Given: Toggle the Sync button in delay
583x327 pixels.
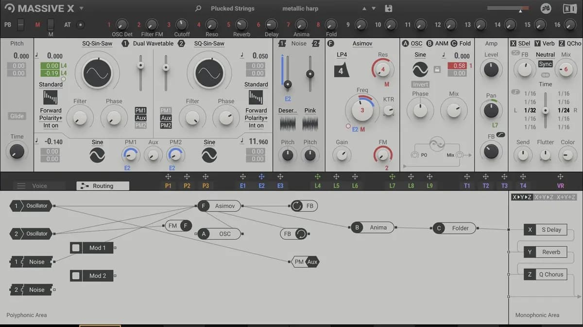Looking at the screenshot, I should [545, 64].
